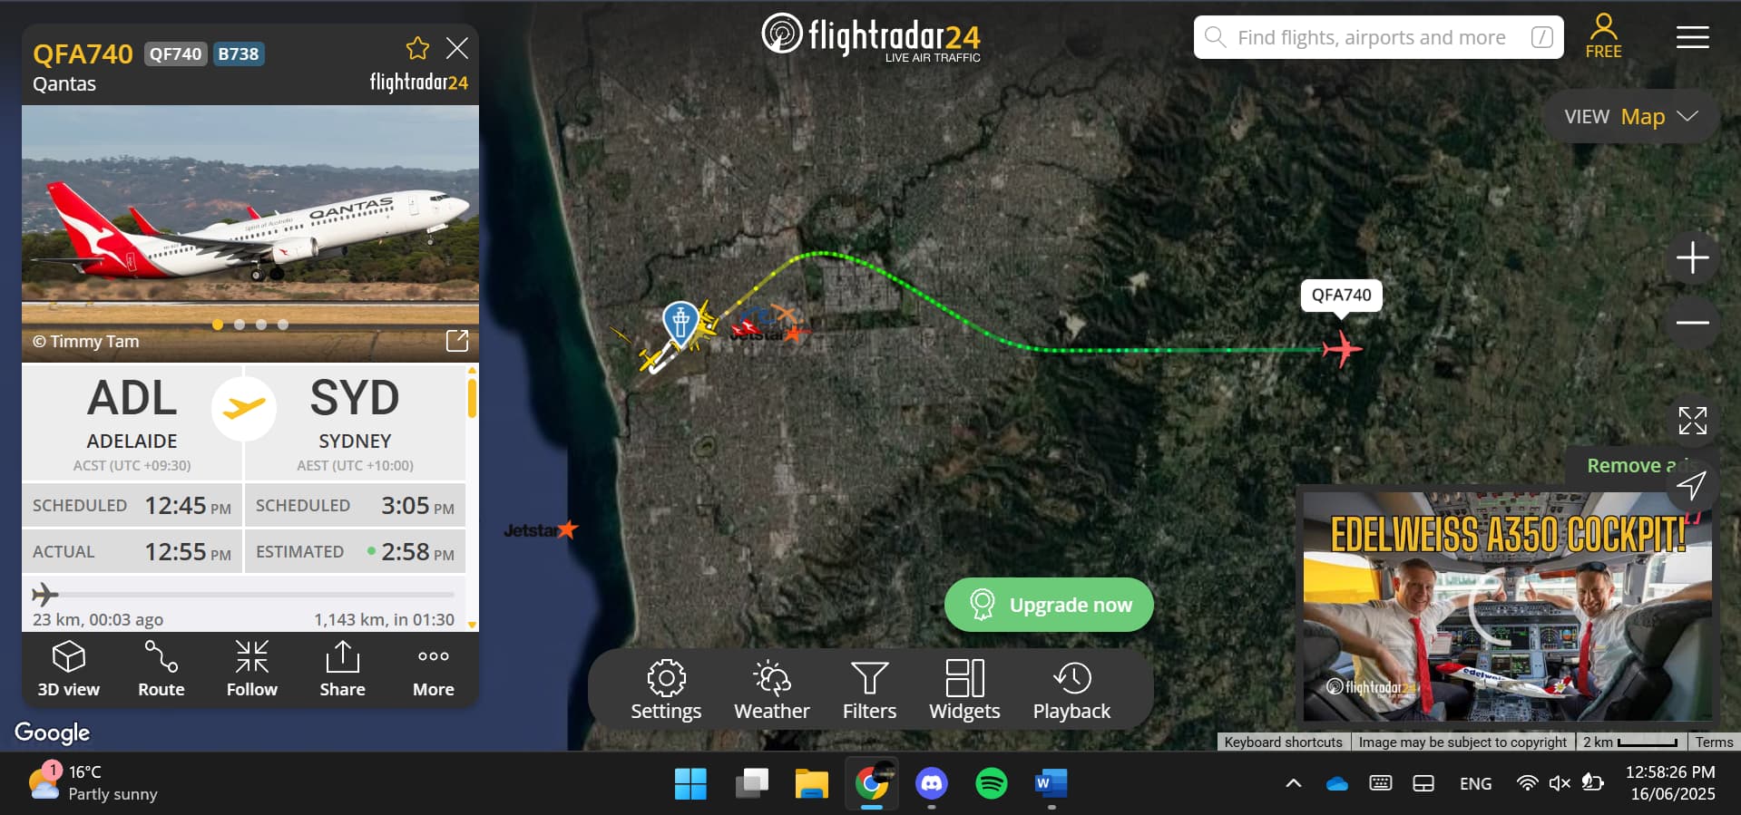Open map Settings
The width and height of the screenshot is (1741, 815).
coord(666,690)
